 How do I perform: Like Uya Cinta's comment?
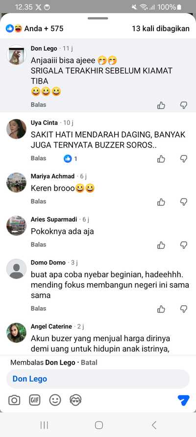tap(161, 159)
